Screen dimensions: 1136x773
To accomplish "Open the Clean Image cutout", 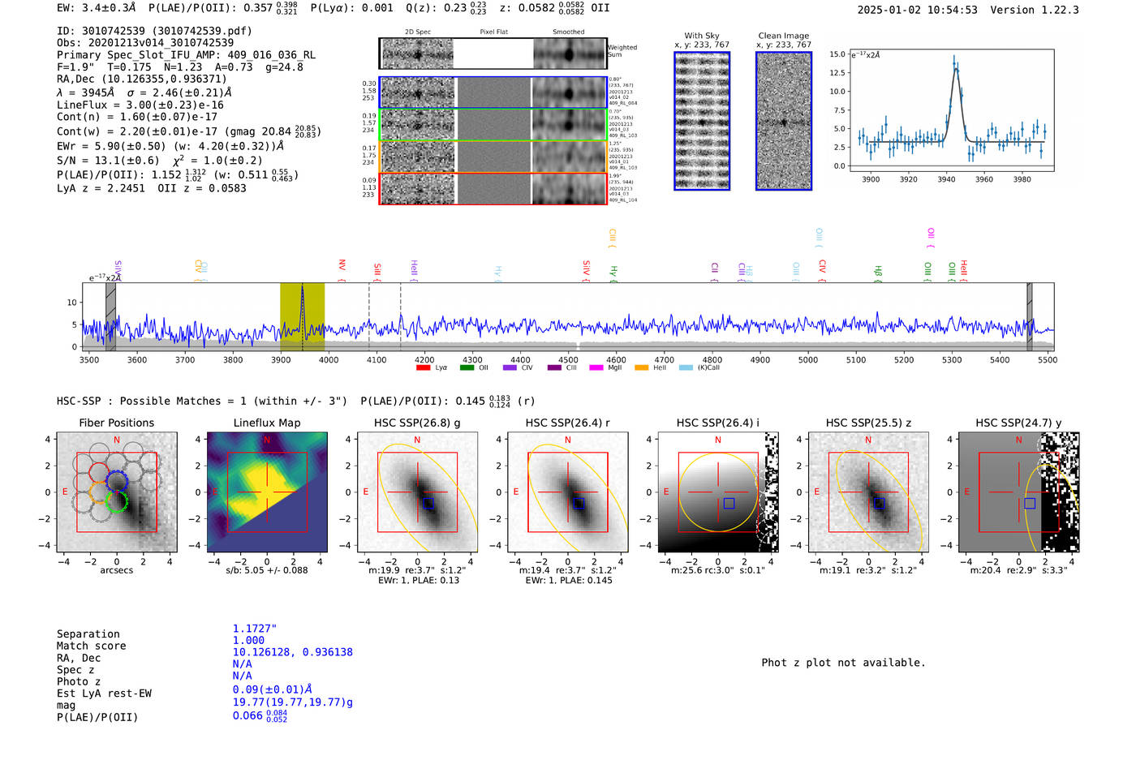I will [x=784, y=121].
